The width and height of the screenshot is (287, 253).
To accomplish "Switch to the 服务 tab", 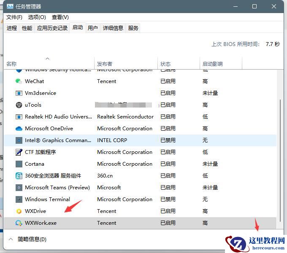I will pos(133,28).
